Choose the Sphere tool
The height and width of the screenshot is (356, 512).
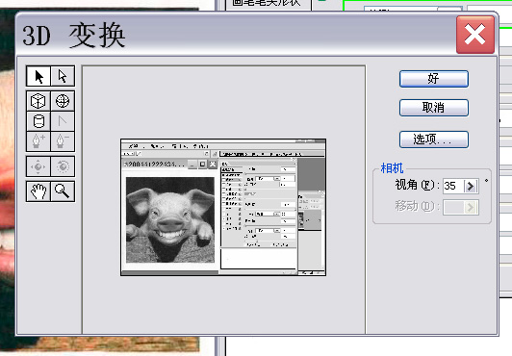(x=63, y=101)
